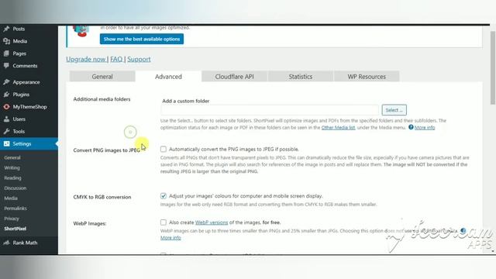Open the WebP versions link
Viewport: 496px width, 279px height.
(x=212, y=222)
